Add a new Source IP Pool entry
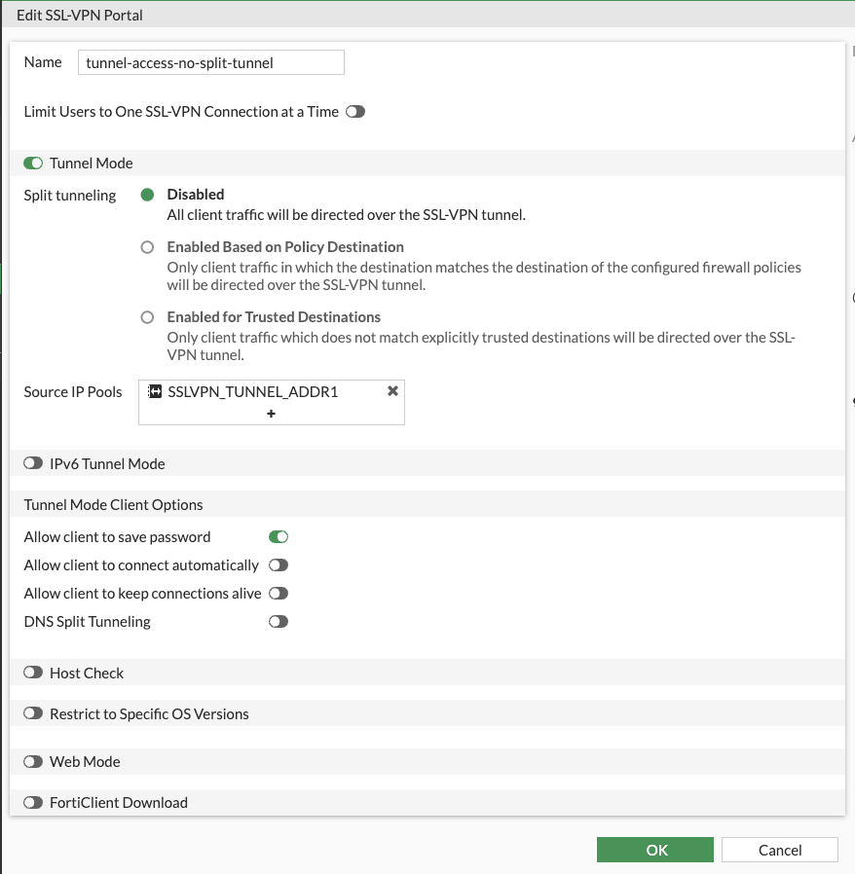The image size is (855, 874). coord(271,414)
